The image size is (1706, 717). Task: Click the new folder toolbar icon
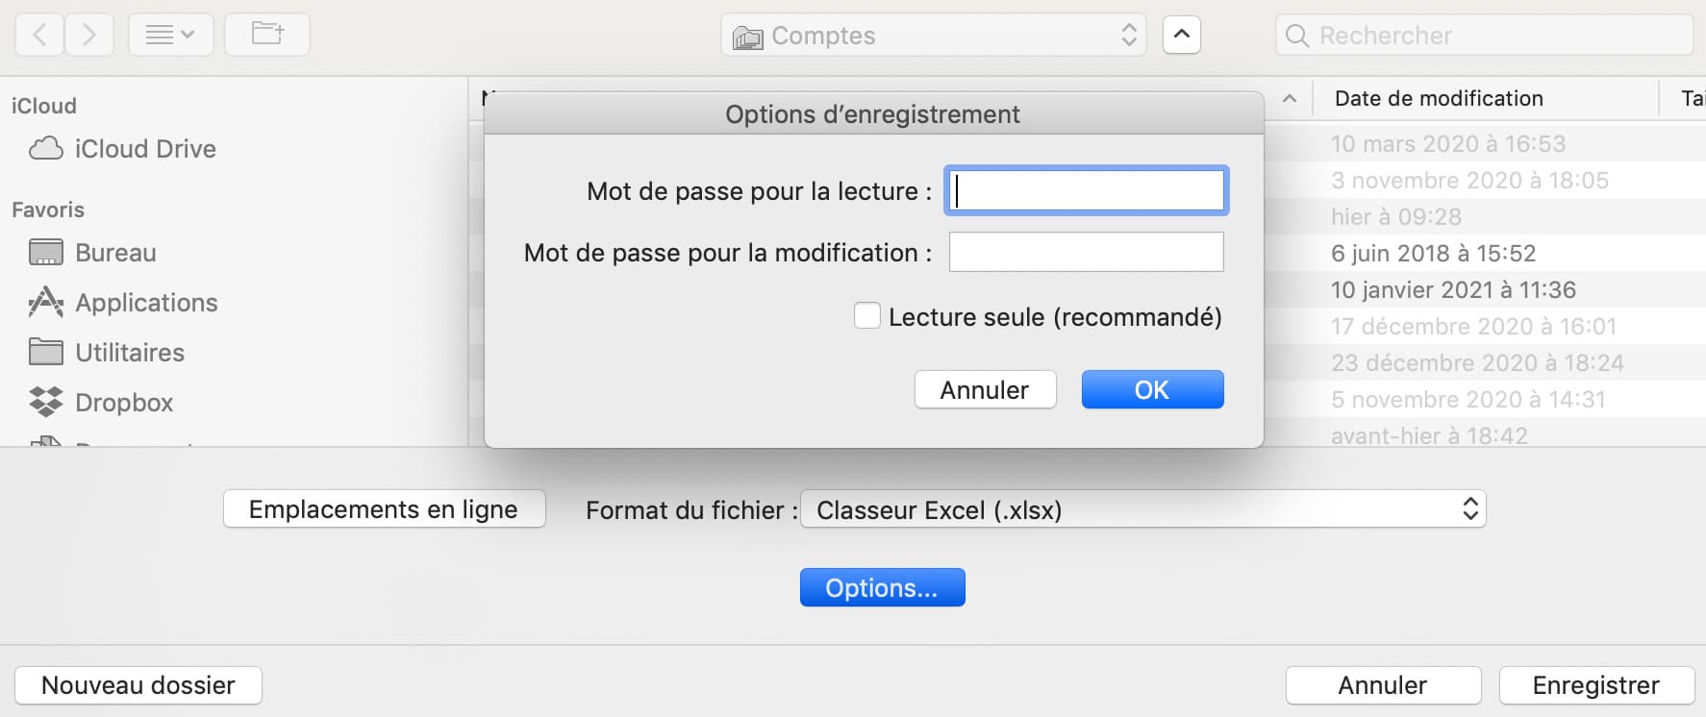(x=267, y=36)
